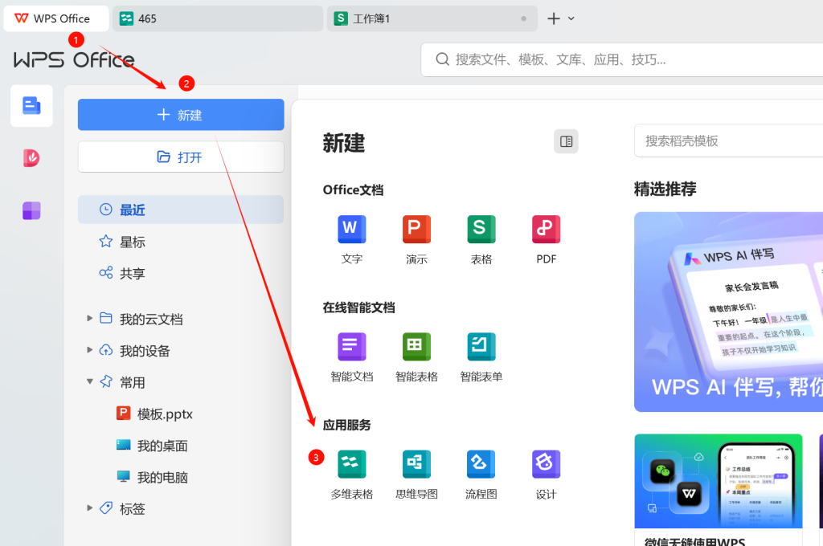Click the unsaved dot on 工作簿1 tab
The width and height of the screenshot is (823, 546).
[x=523, y=18]
